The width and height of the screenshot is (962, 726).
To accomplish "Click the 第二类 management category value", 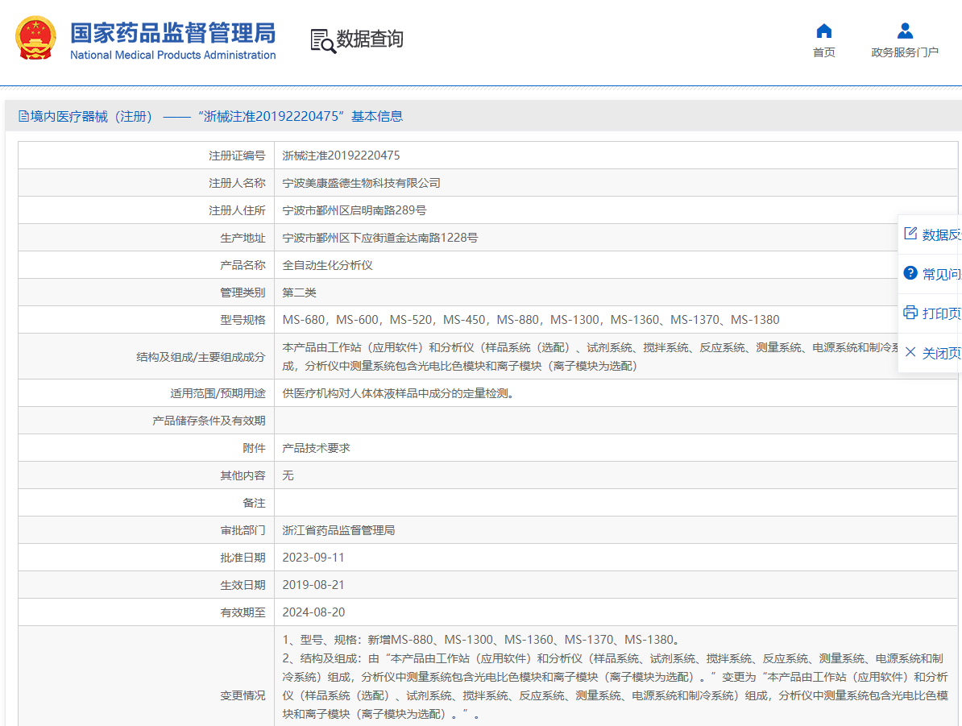I will click(300, 292).
